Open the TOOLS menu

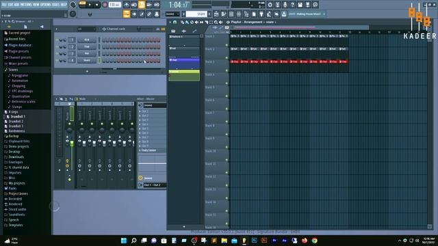click(56, 5)
